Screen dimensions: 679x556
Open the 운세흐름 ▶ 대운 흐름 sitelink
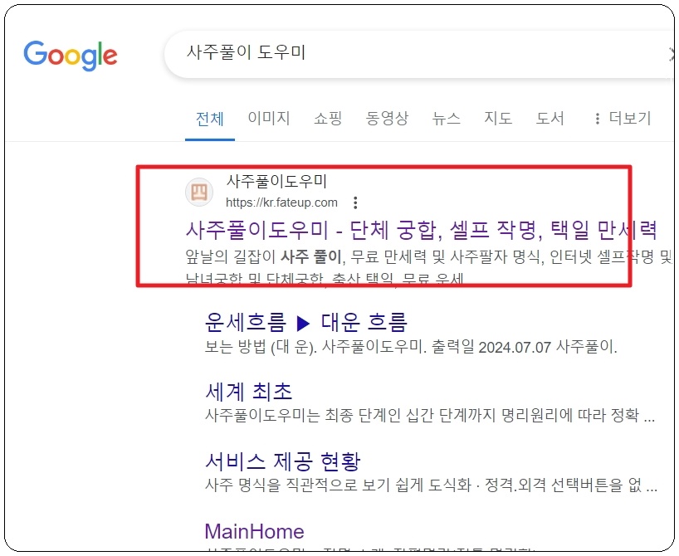305,322
